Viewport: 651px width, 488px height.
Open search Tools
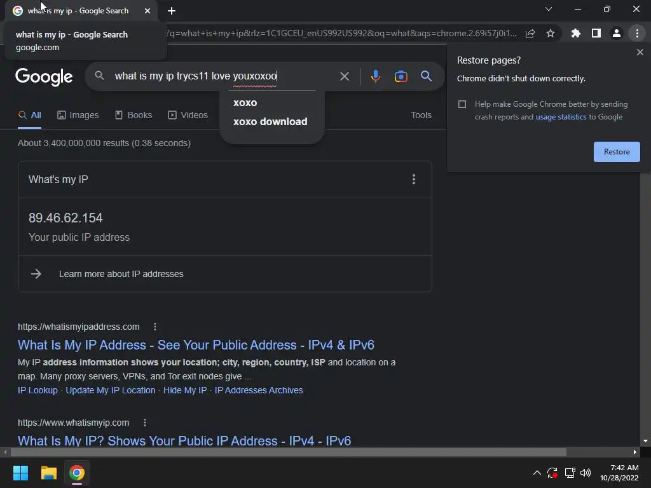[x=421, y=116]
